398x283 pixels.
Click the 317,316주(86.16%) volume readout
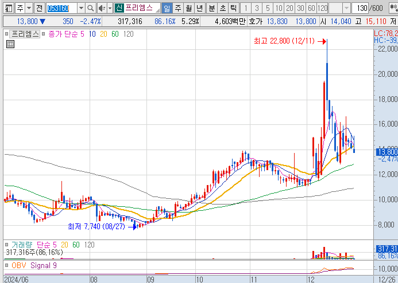click(34, 252)
